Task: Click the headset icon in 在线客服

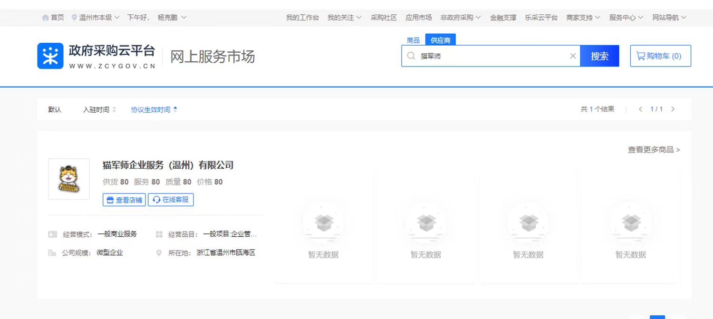Action: click(x=156, y=200)
